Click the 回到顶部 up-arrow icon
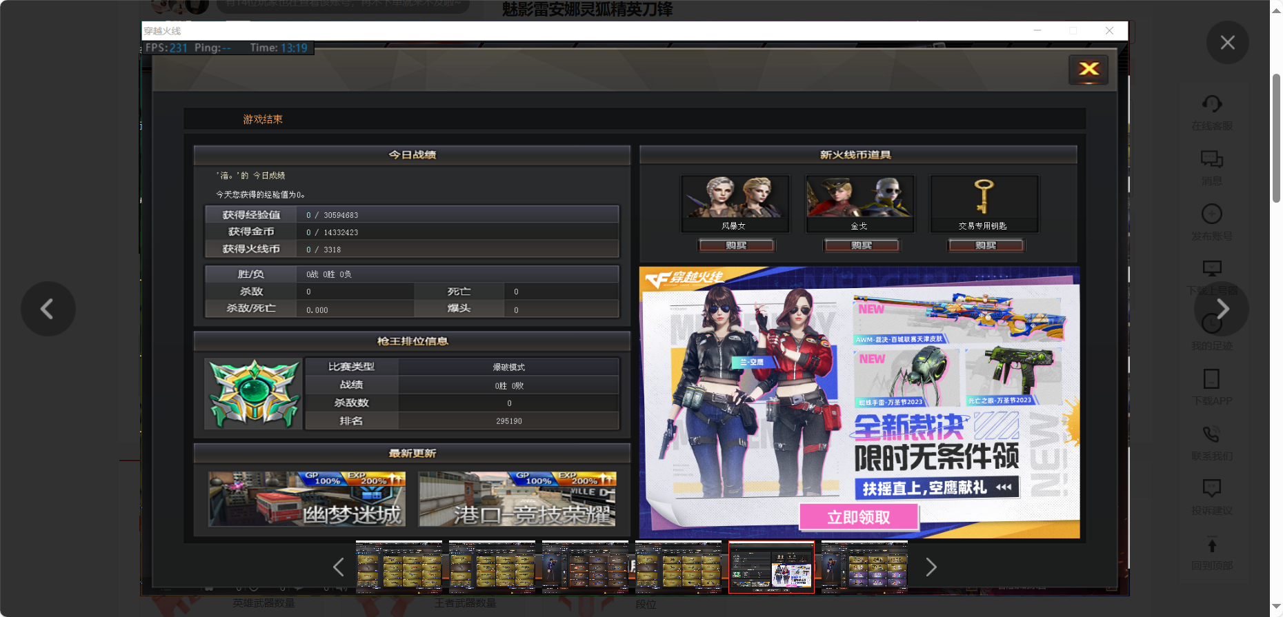 pos(1212,545)
